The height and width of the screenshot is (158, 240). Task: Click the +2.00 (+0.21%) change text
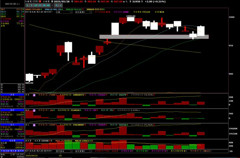coord(155,2)
